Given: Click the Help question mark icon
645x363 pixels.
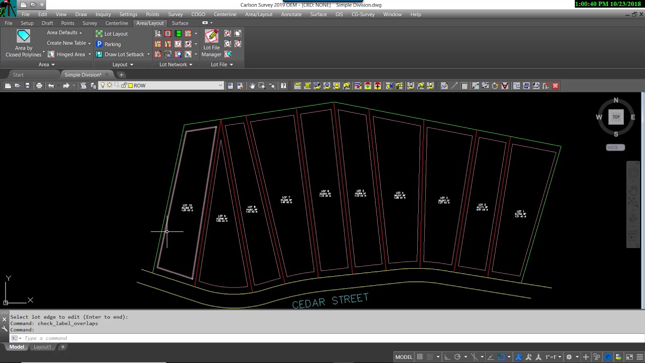Looking at the screenshot, I should [x=283, y=86].
